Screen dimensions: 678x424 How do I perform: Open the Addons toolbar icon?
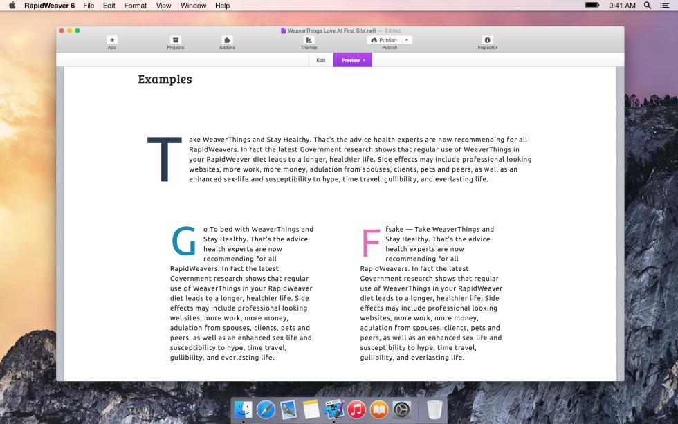(x=227, y=40)
